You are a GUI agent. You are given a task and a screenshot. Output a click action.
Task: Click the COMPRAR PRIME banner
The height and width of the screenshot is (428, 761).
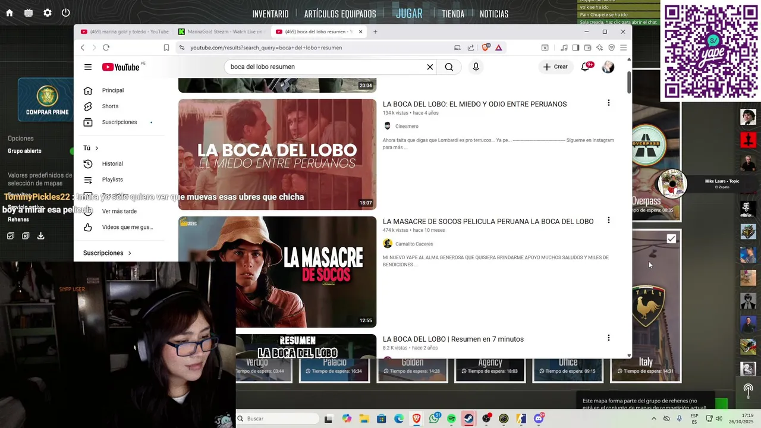(47, 100)
